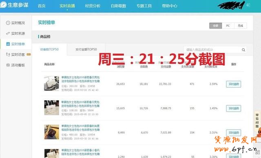Open second product title link with 库存 5664
Viewport: 261px width, 158px height.
pyautogui.click(x=80, y=104)
